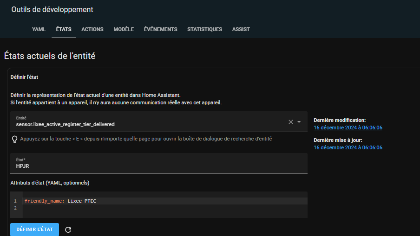Switch to the ASSIST tab
The width and height of the screenshot is (420, 236).
[x=241, y=29]
